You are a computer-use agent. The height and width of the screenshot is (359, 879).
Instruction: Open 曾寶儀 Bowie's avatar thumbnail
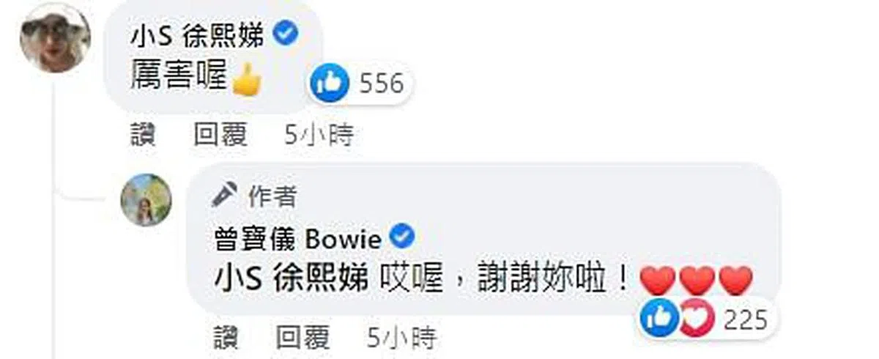[146, 199]
